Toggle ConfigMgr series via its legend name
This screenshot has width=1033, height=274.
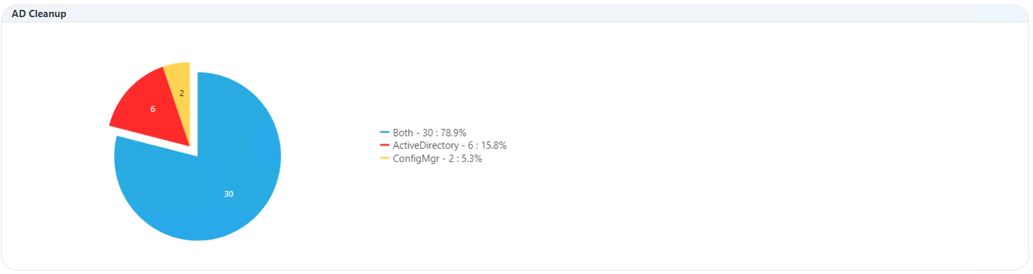416,159
